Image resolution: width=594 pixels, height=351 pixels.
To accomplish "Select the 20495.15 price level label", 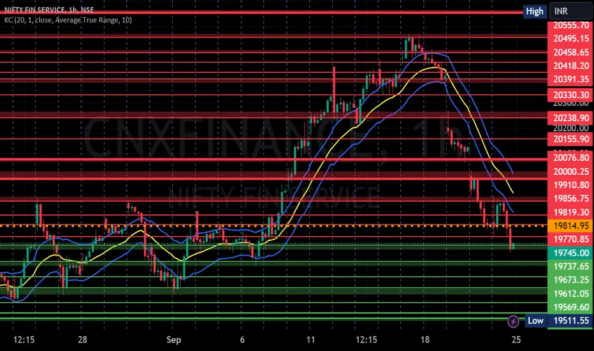I will [x=570, y=38].
